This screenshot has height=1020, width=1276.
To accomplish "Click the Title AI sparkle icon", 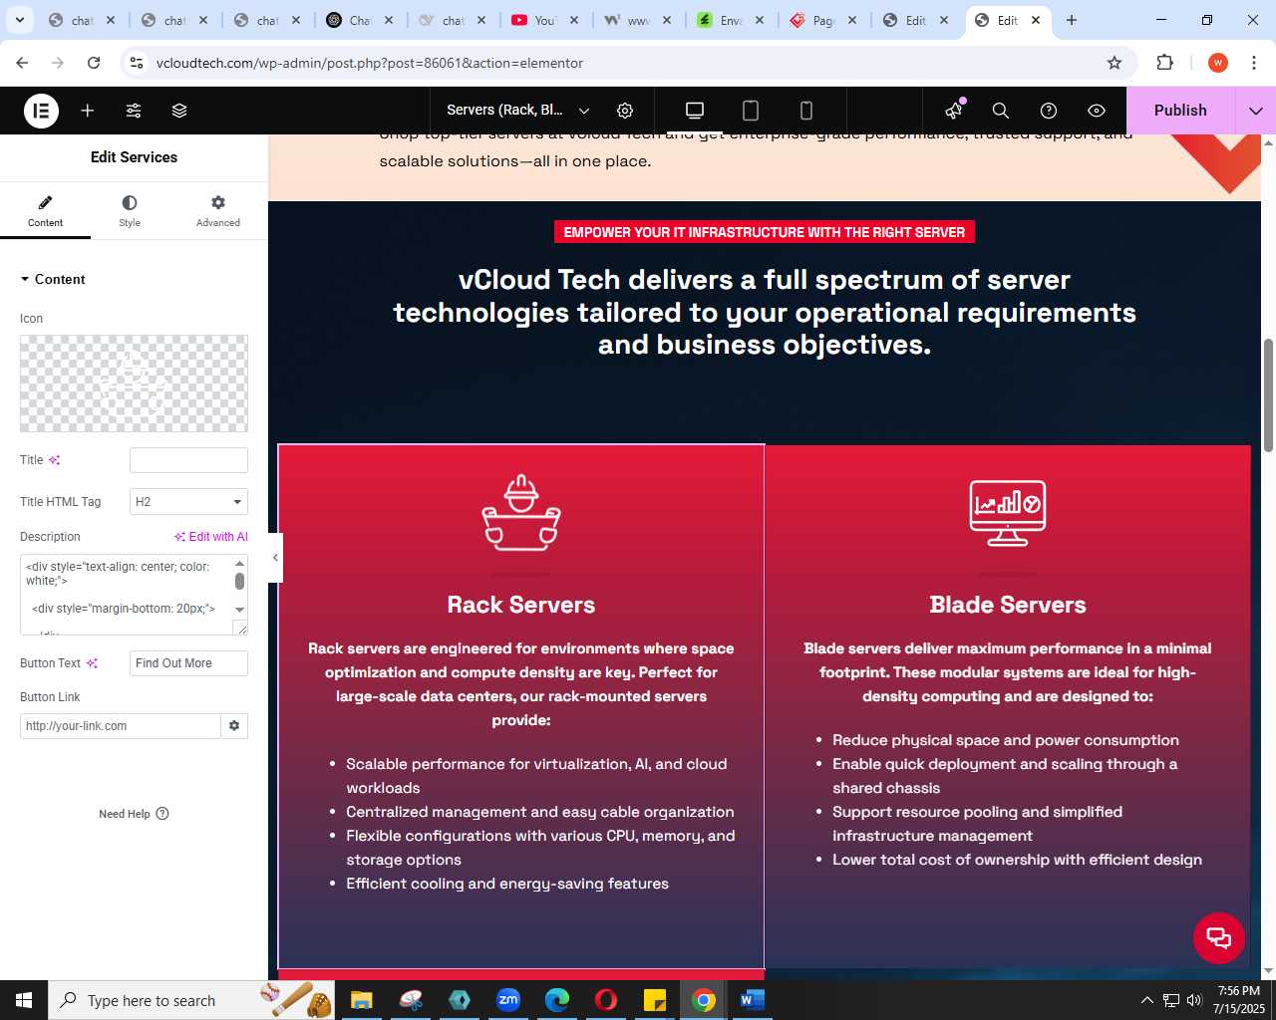I will point(55,460).
